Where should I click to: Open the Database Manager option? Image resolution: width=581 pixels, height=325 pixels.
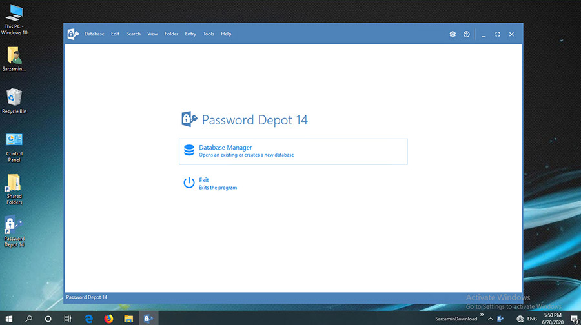pos(293,152)
